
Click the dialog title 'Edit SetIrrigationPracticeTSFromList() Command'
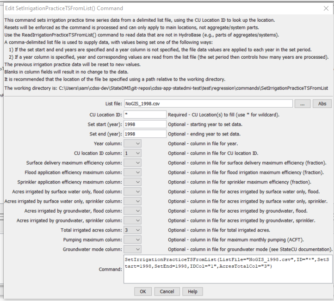[x=64, y=8]
